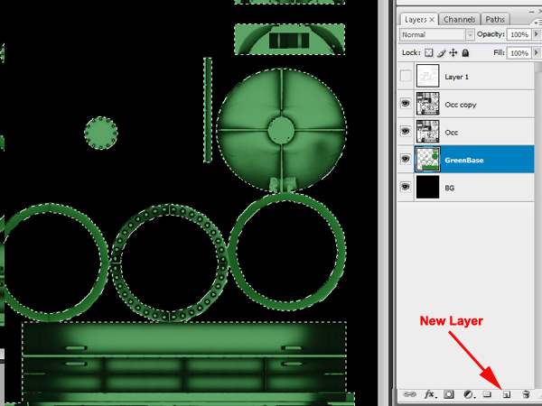
Task: Select the layer named Occ
Action: click(x=452, y=133)
